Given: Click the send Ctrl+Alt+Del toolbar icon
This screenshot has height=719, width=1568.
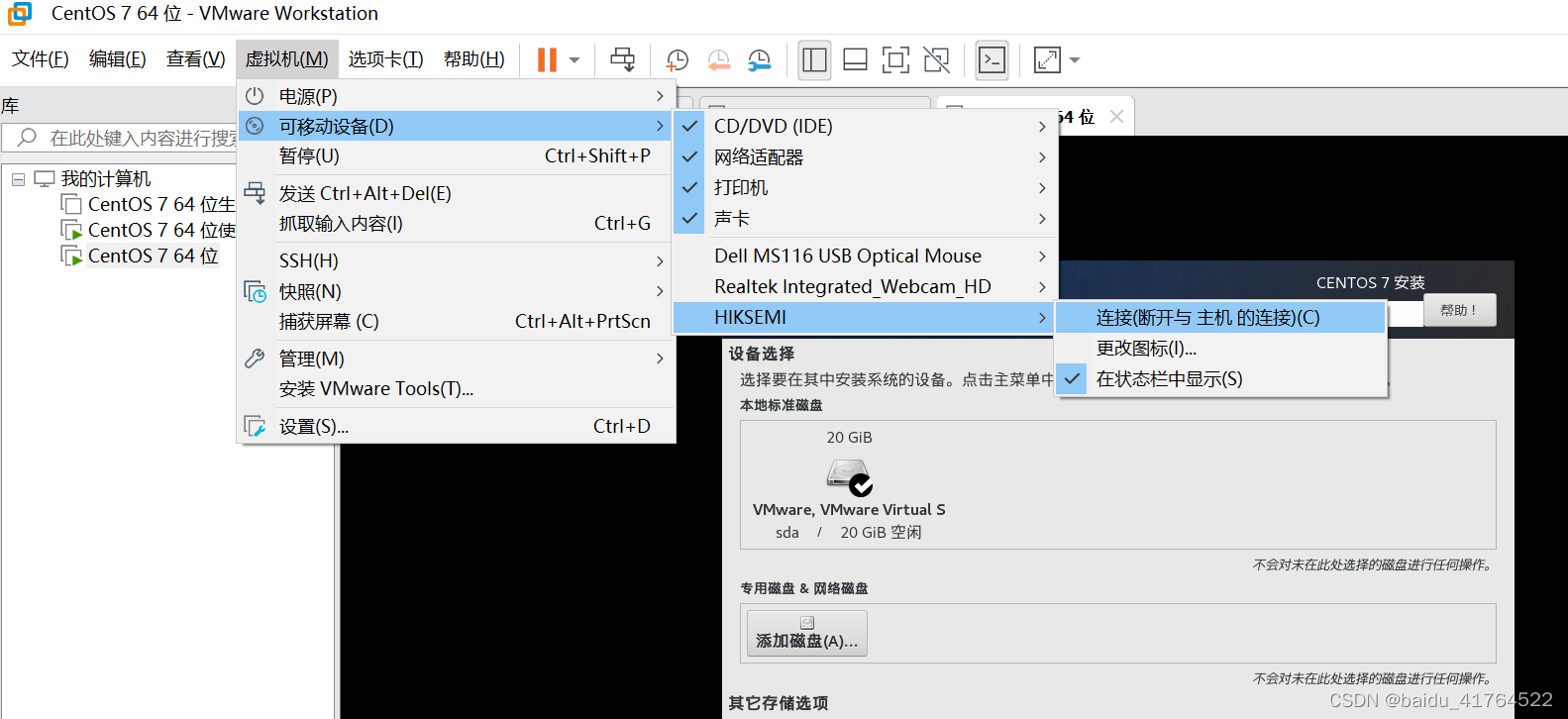Looking at the screenshot, I should [x=623, y=59].
